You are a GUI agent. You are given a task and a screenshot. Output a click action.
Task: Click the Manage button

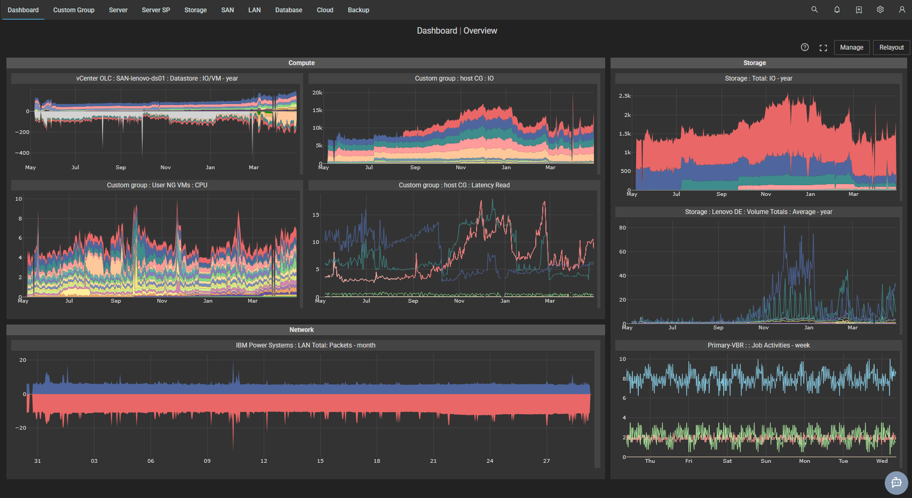tap(852, 47)
